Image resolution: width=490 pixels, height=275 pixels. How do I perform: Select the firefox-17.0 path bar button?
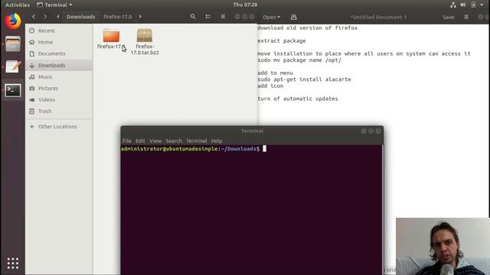[x=117, y=17]
